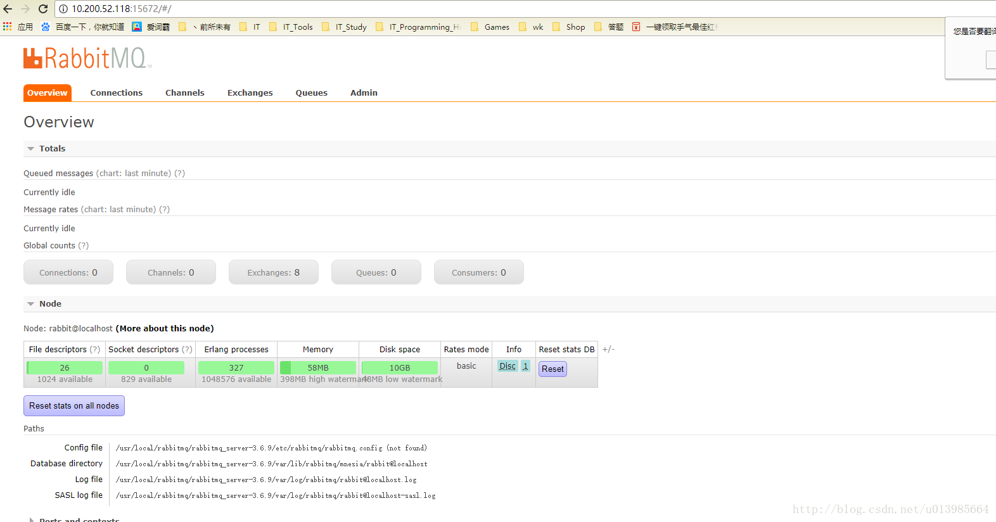Click the Consumers: 0 count button
Viewport: 996px width, 522px height.
coord(479,272)
